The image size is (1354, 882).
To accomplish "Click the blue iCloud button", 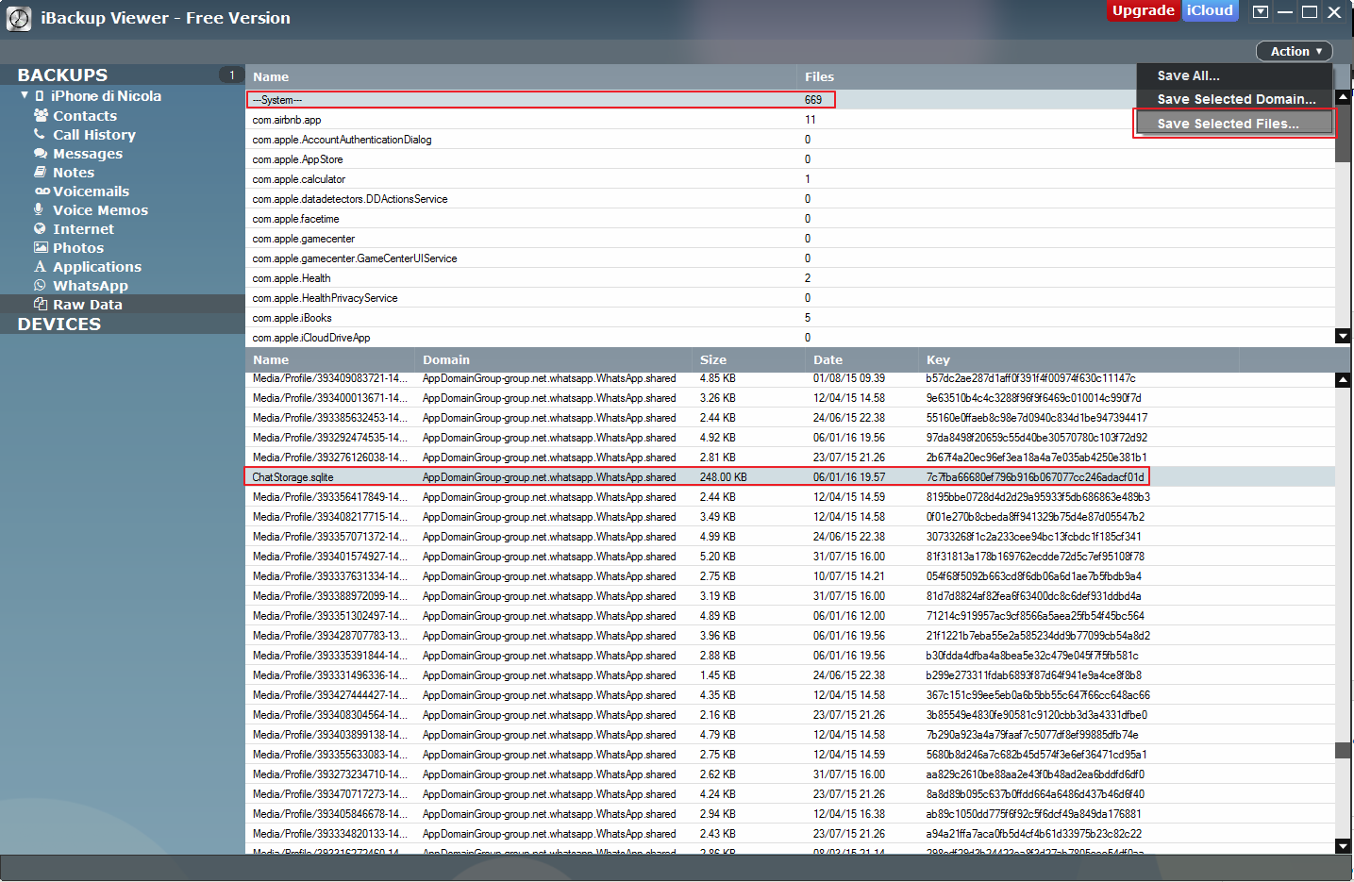I will [1210, 10].
